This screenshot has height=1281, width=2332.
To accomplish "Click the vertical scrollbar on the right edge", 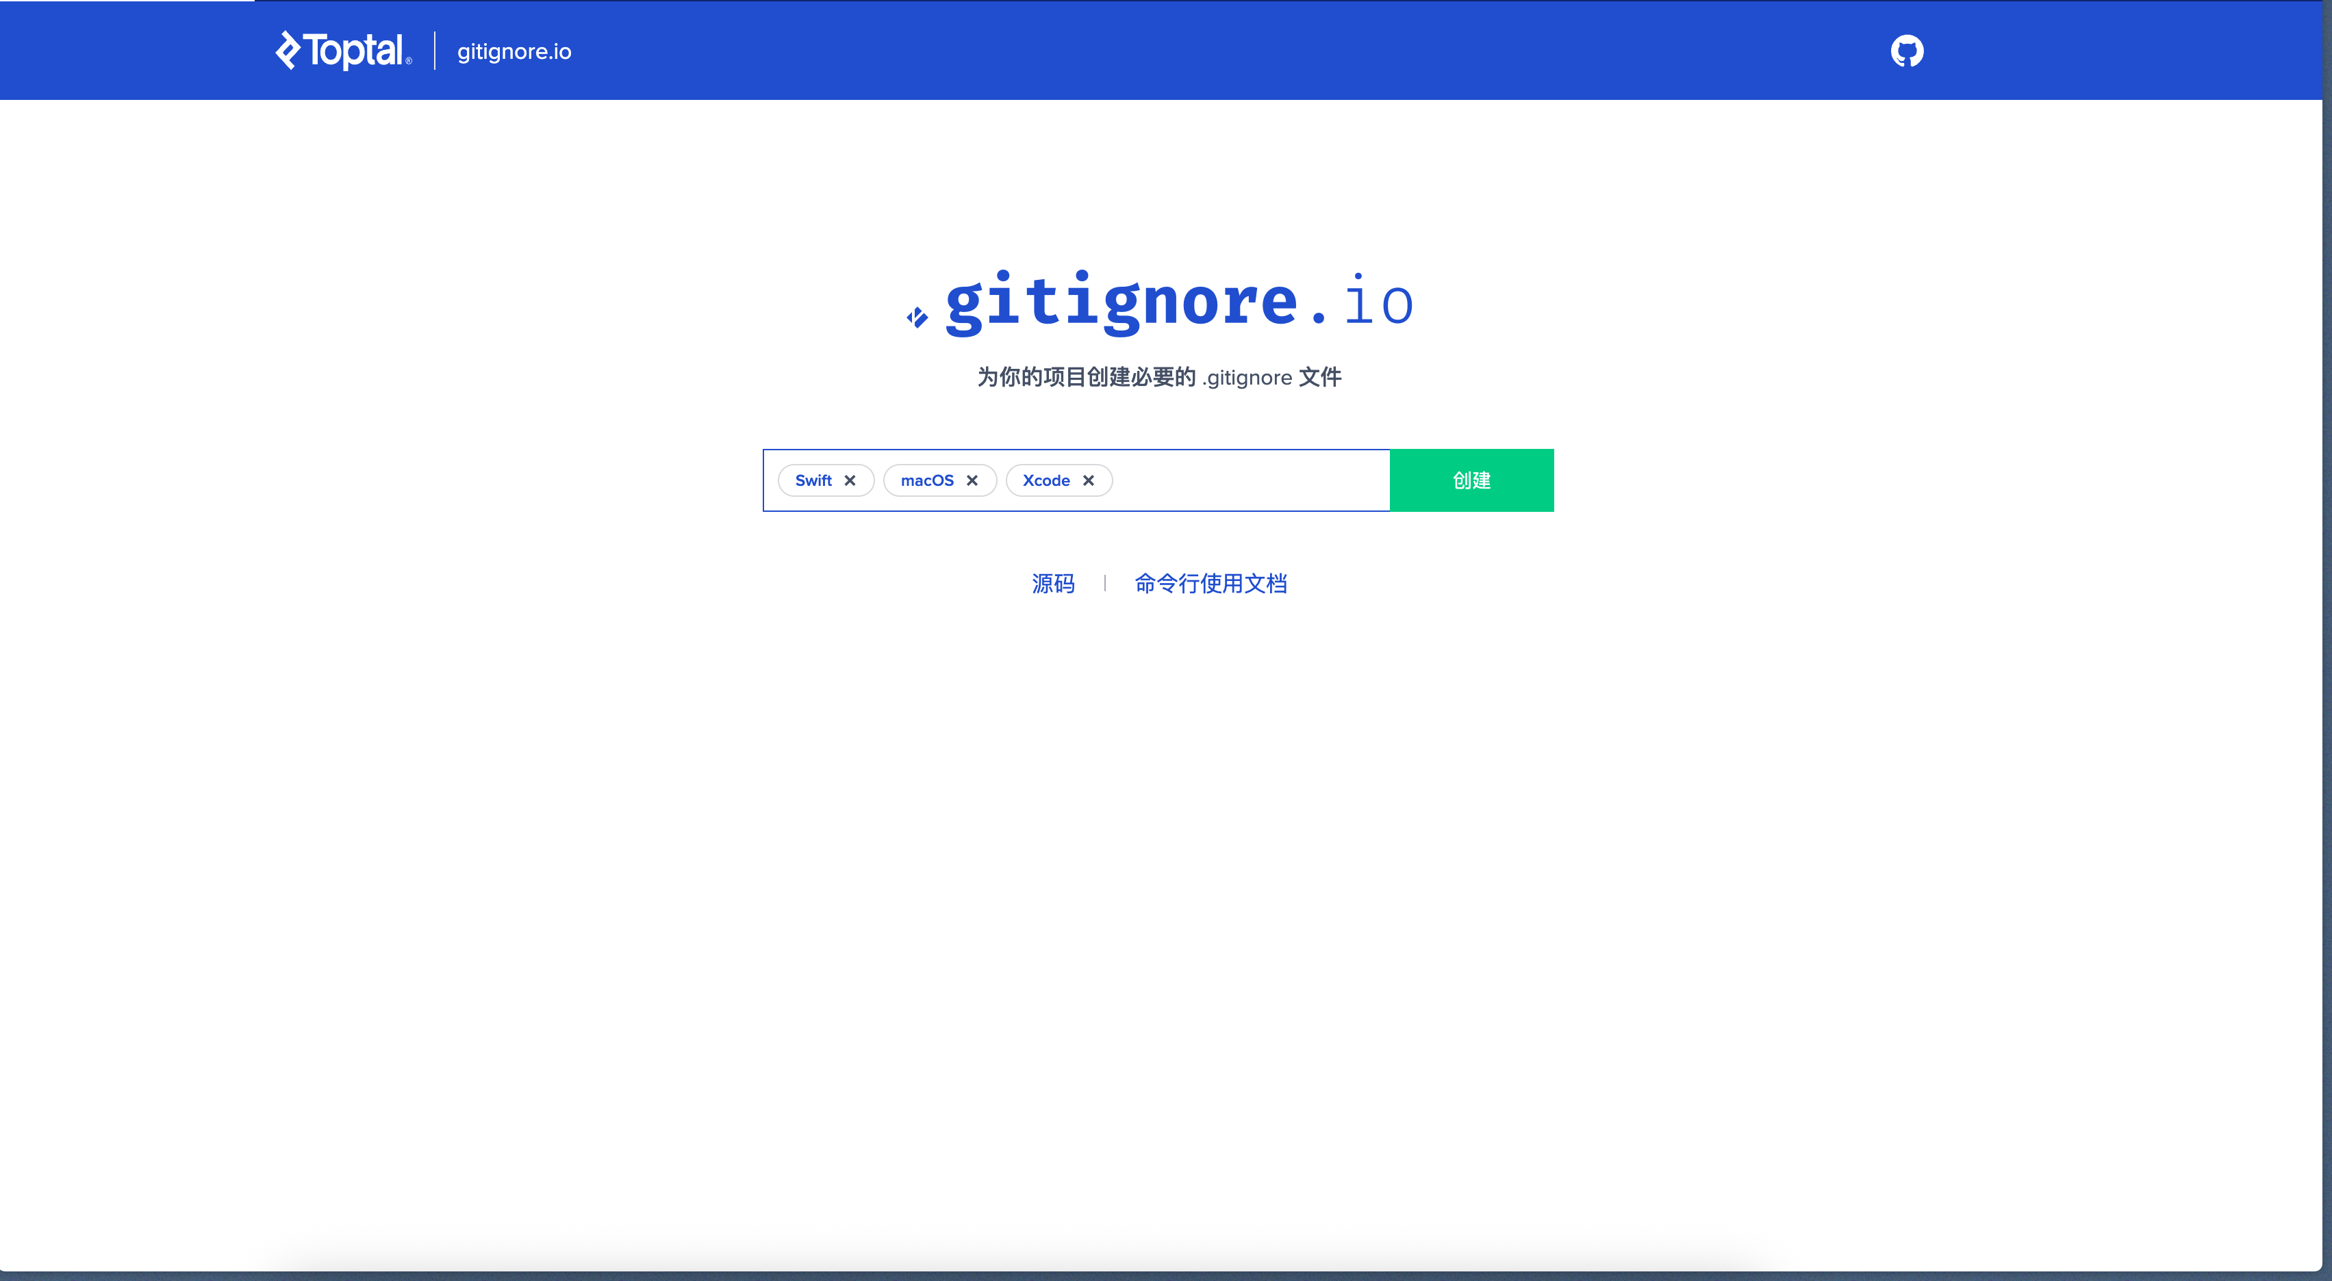I will tap(2327, 633).
